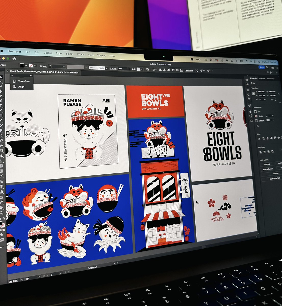Select Eight Bowls_Illustration_V1 document tab
The image size is (282, 306).
click(x=45, y=72)
